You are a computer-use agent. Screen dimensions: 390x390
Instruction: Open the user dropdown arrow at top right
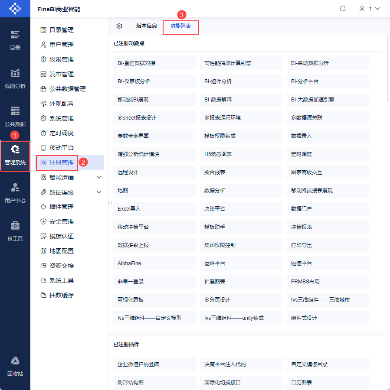pos(377,9)
